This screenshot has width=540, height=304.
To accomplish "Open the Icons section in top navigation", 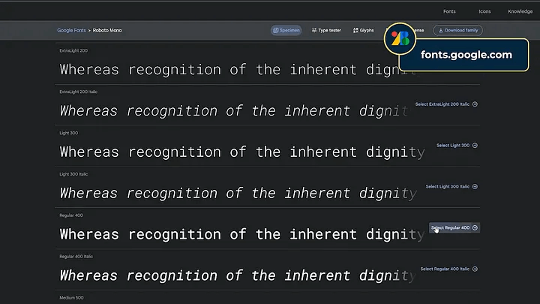I will coord(484,11).
